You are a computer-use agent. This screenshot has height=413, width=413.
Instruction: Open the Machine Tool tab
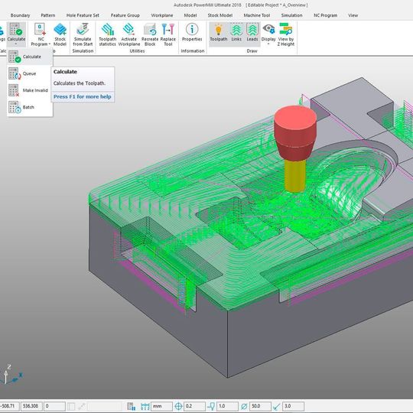coord(257,15)
